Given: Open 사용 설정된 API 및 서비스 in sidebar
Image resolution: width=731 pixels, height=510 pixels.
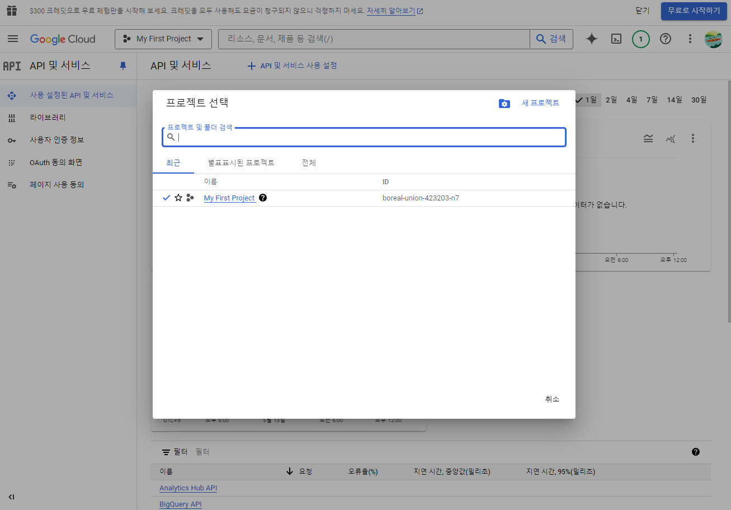Looking at the screenshot, I should click(68, 95).
